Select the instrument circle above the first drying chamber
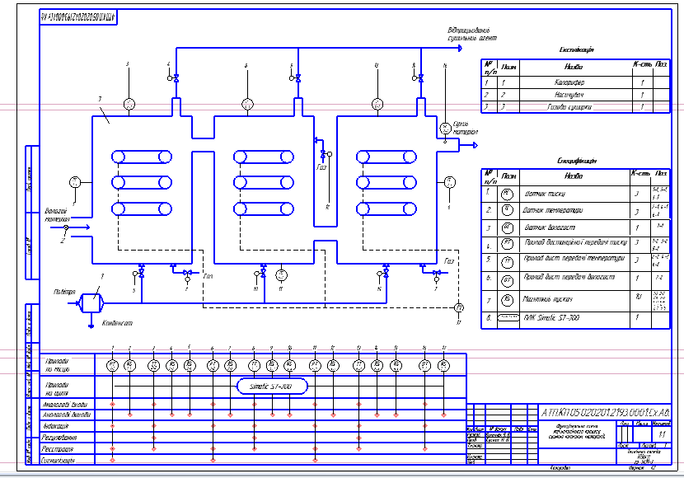 point(129,104)
